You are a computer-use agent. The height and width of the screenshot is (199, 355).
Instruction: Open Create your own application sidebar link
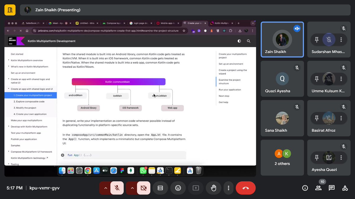click(x=30, y=114)
